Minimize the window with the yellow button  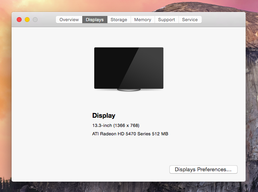tap(27, 20)
